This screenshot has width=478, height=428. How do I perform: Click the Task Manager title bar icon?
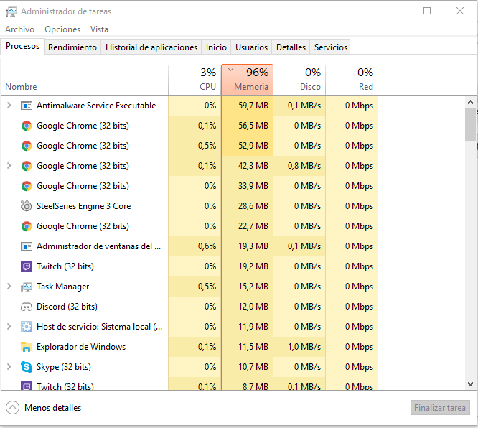(11, 11)
